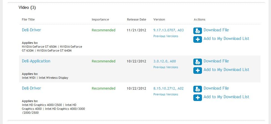271x124 pixels.
Task: Open the Dell-Driver title for NVIDIA GeForce
Action: pos(31,30)
